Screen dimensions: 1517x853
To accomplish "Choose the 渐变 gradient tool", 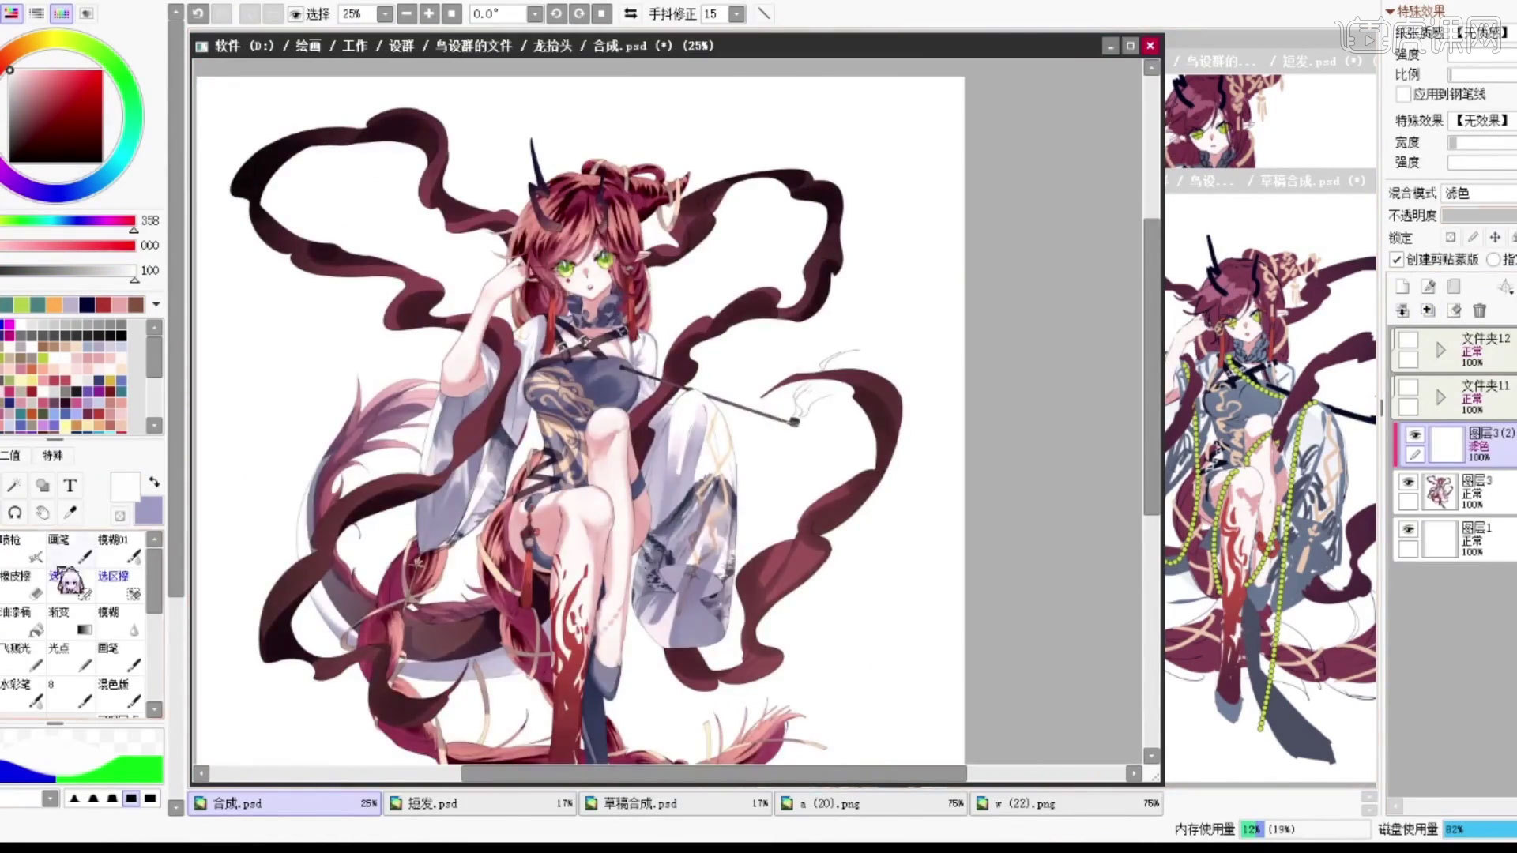I will point(71,622).
